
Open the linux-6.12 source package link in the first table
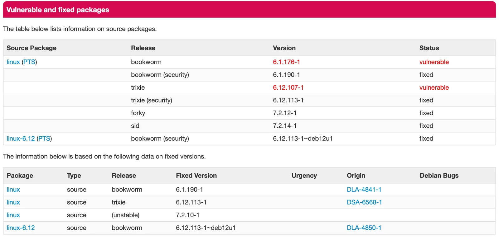click(21, 139)
